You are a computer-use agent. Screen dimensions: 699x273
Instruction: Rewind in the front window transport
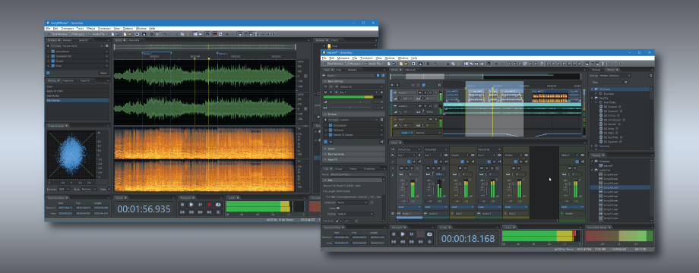point(402,241)
